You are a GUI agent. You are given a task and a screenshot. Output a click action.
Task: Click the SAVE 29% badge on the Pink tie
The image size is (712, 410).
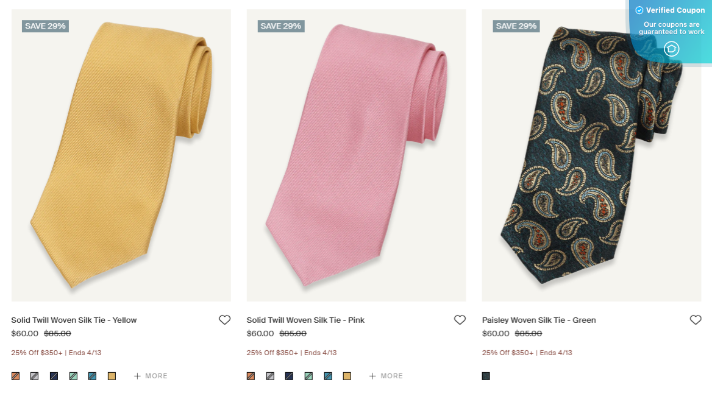[x=280, y=26]
